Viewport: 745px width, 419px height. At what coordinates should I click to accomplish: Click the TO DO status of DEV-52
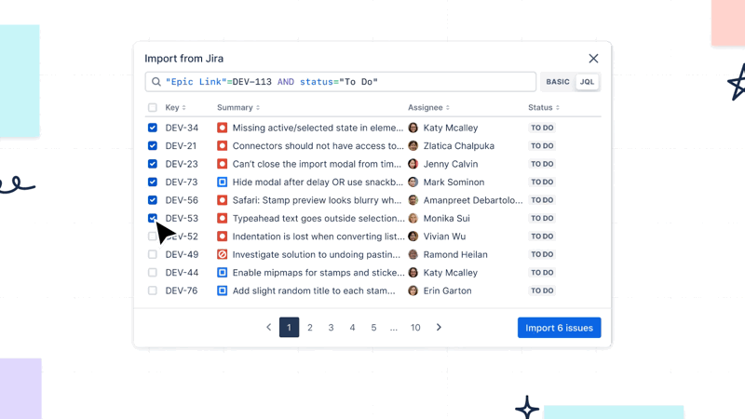pos(542,237)
